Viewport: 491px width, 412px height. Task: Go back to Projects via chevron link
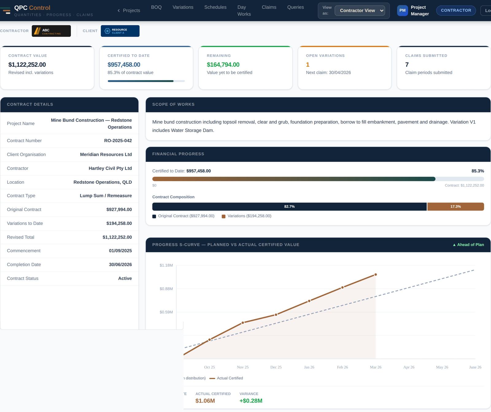(x=129, y=10)
